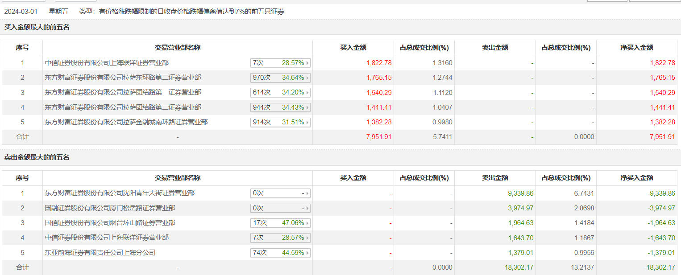Open 东亚前海证券上海分公司 link
The image size is (681, 275).
100,253
